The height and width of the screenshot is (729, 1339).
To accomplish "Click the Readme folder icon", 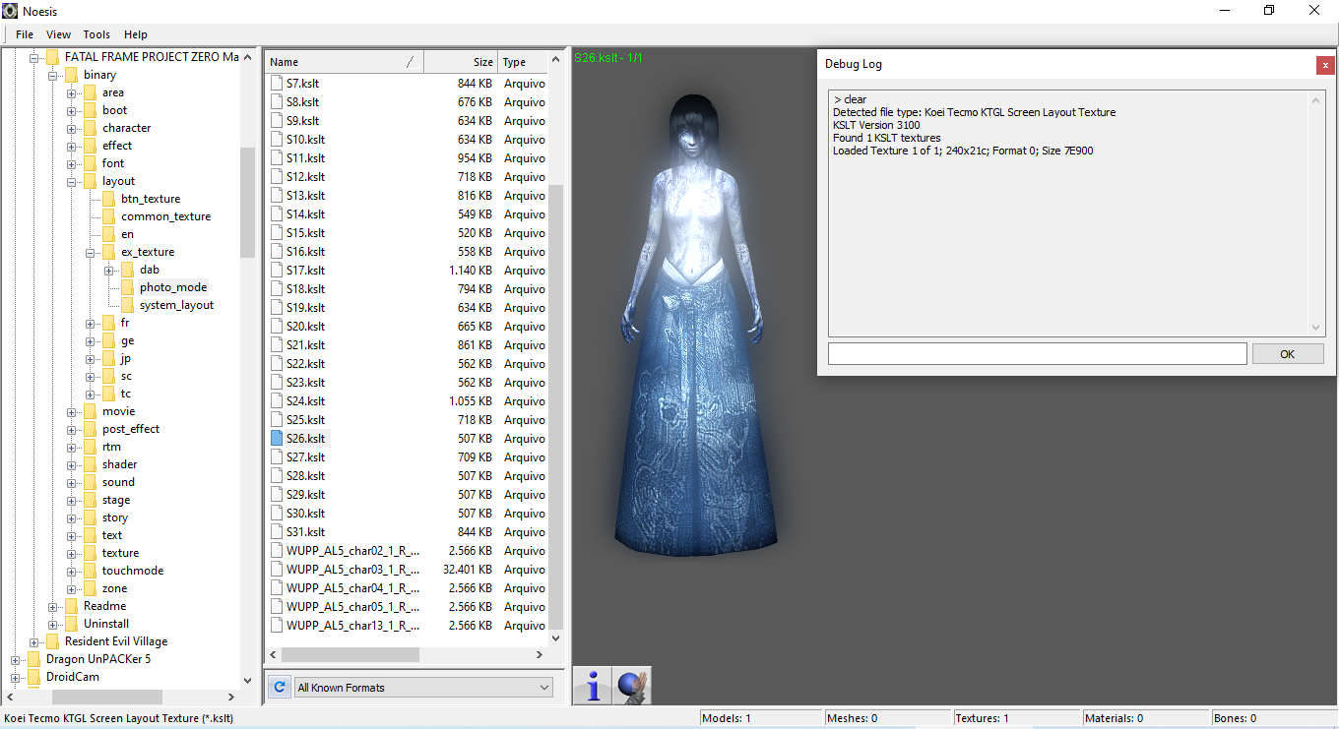I will 72,606.
